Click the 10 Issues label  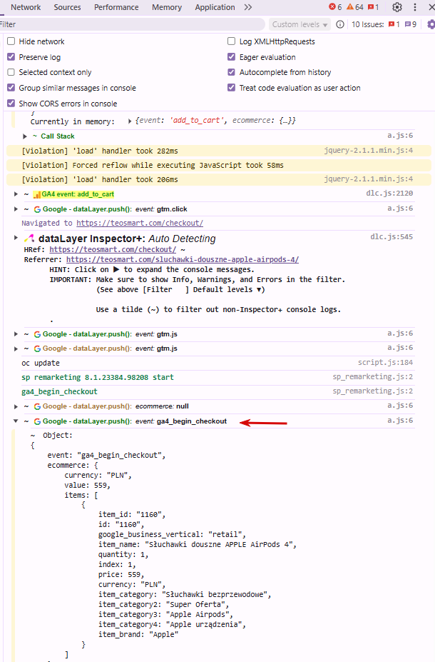pyautogui.click(x=367, y=24)
